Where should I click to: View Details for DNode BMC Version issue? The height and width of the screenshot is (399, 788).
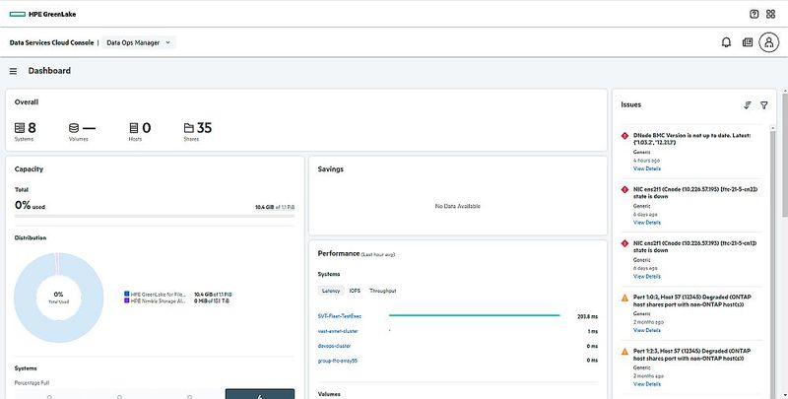647,168
